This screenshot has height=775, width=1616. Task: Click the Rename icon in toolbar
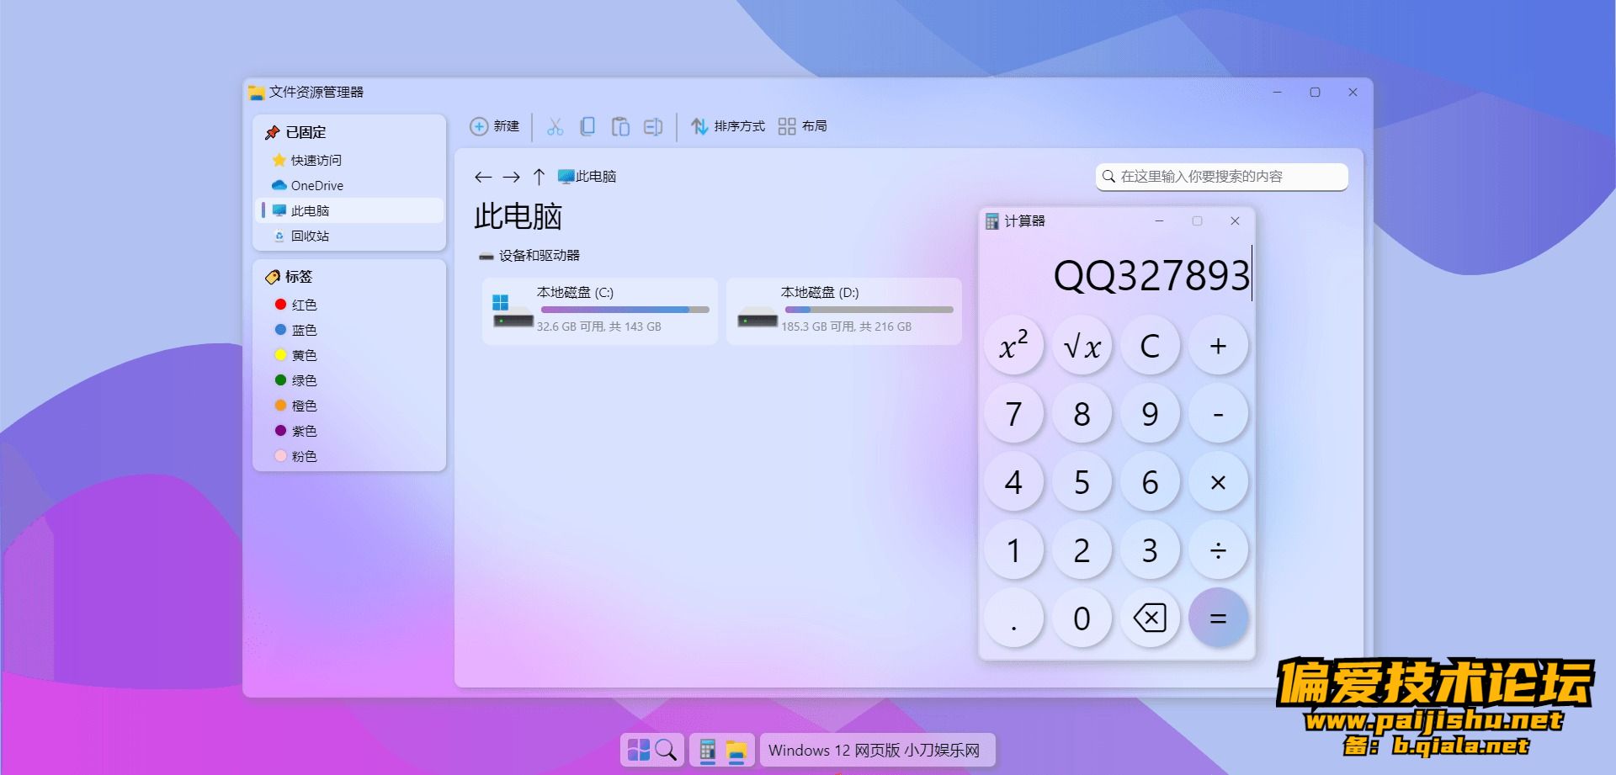653,126
